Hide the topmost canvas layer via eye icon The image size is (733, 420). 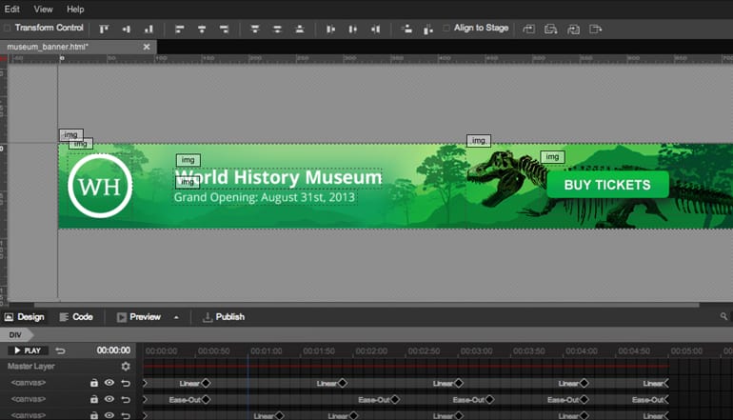pyautogui.click(x=109, y=383)
